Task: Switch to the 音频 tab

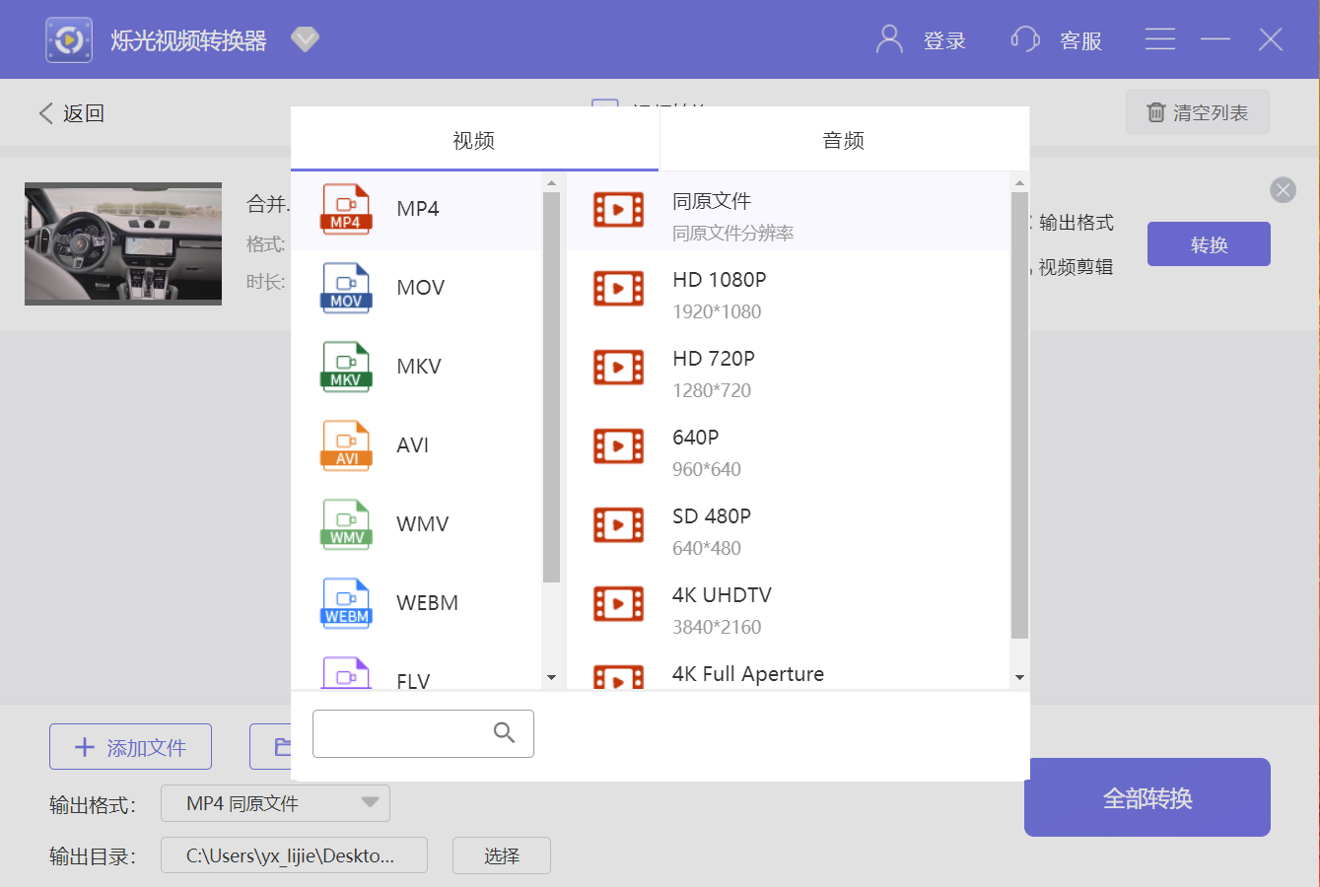Action: 844,140
